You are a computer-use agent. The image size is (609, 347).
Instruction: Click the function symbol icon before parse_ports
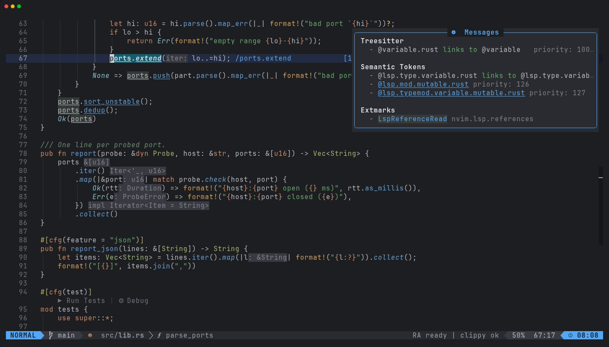click(x=159, y=335)
